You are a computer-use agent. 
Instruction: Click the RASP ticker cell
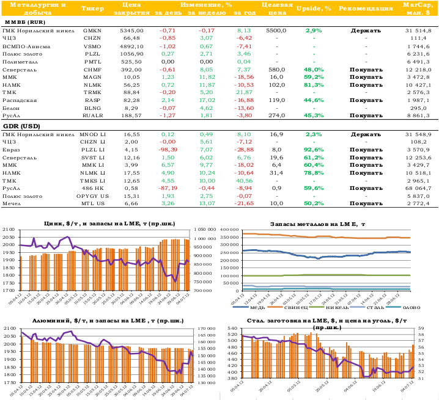point(93,100)
